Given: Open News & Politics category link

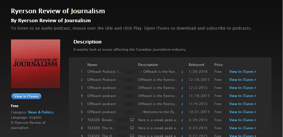Looking at the screenshot, I should click(x=41, y=112).
